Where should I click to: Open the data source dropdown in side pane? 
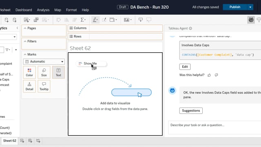pyautogui.click(x=15, y=37)
